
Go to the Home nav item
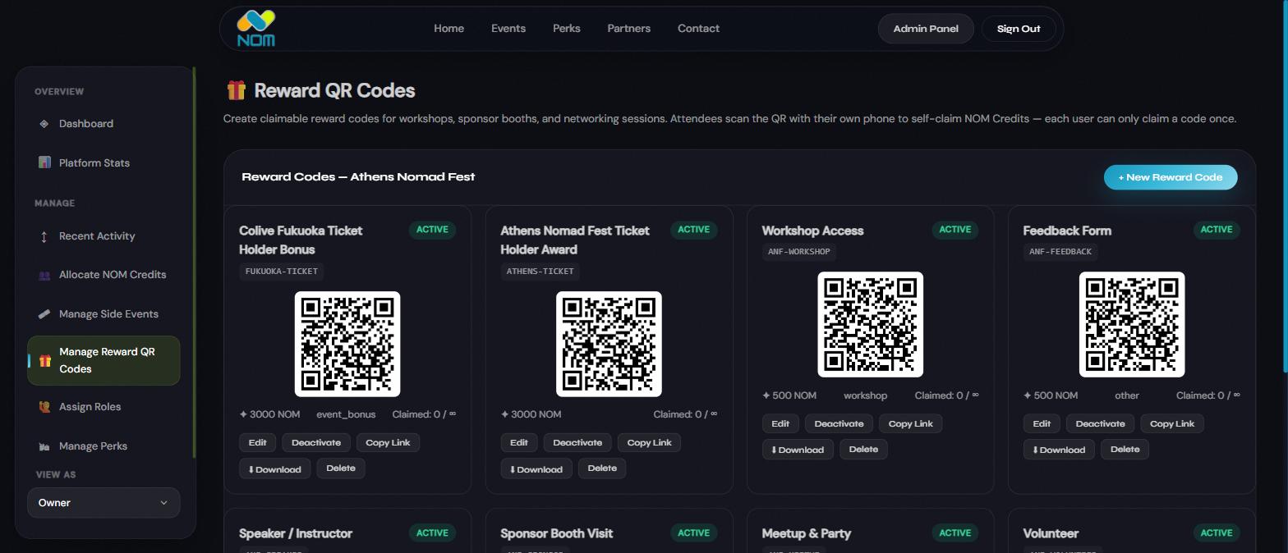pos(448,29)
